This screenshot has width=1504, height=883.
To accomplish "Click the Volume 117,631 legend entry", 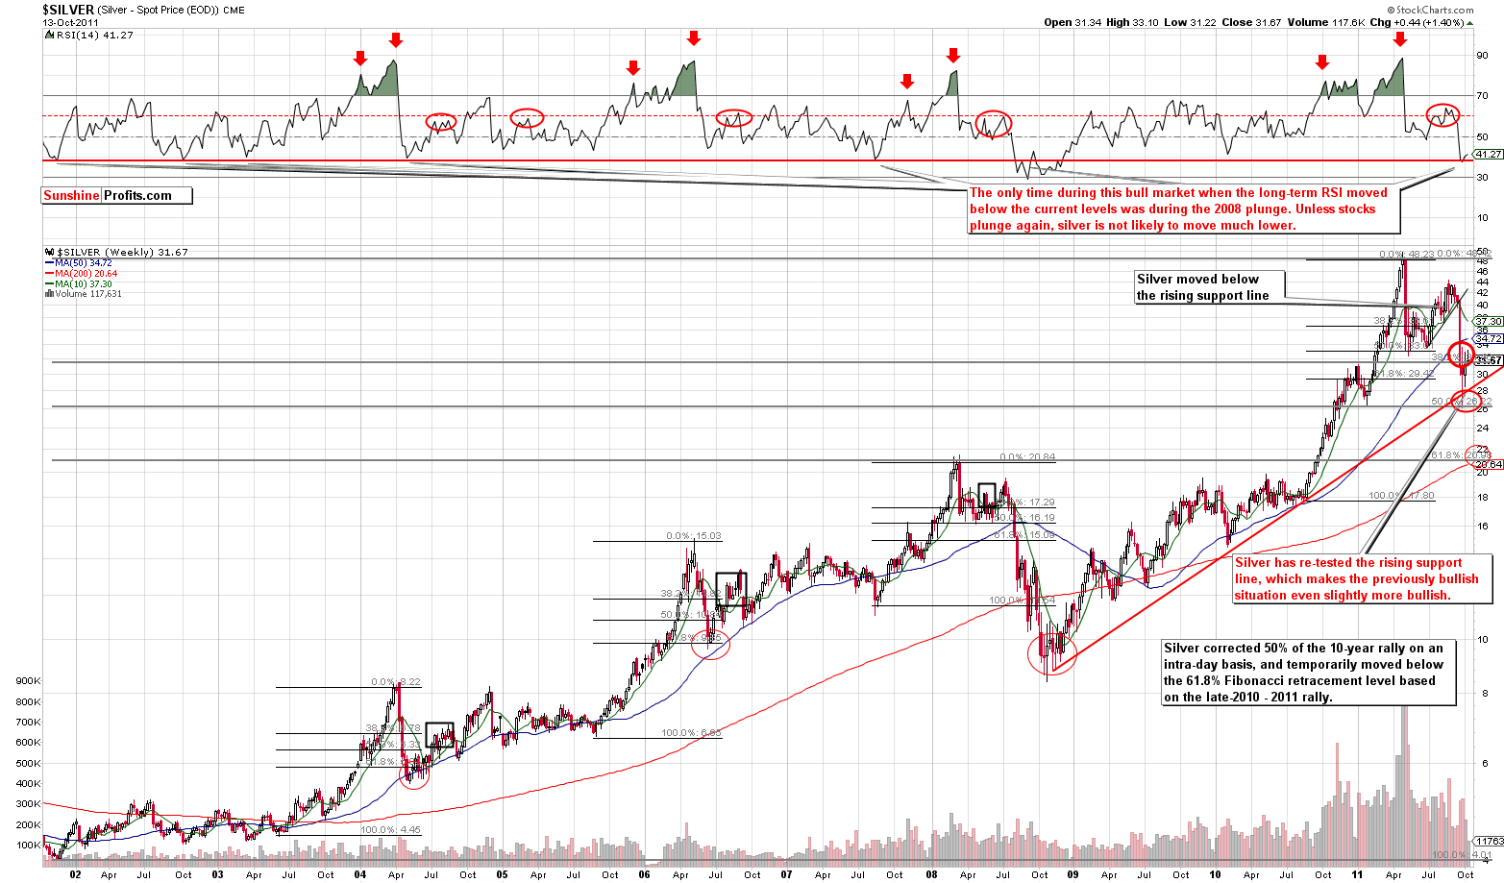I will coord(83,294).
